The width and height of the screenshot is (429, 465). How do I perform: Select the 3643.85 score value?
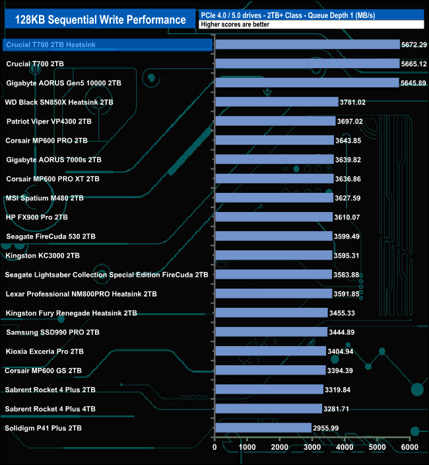click(348, 141)
